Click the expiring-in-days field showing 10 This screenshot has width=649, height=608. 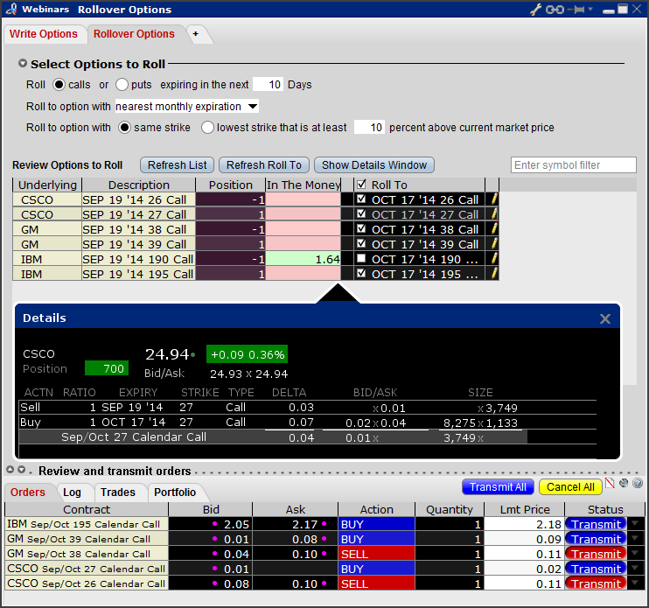pyautogui.click(x=269, y=85)
